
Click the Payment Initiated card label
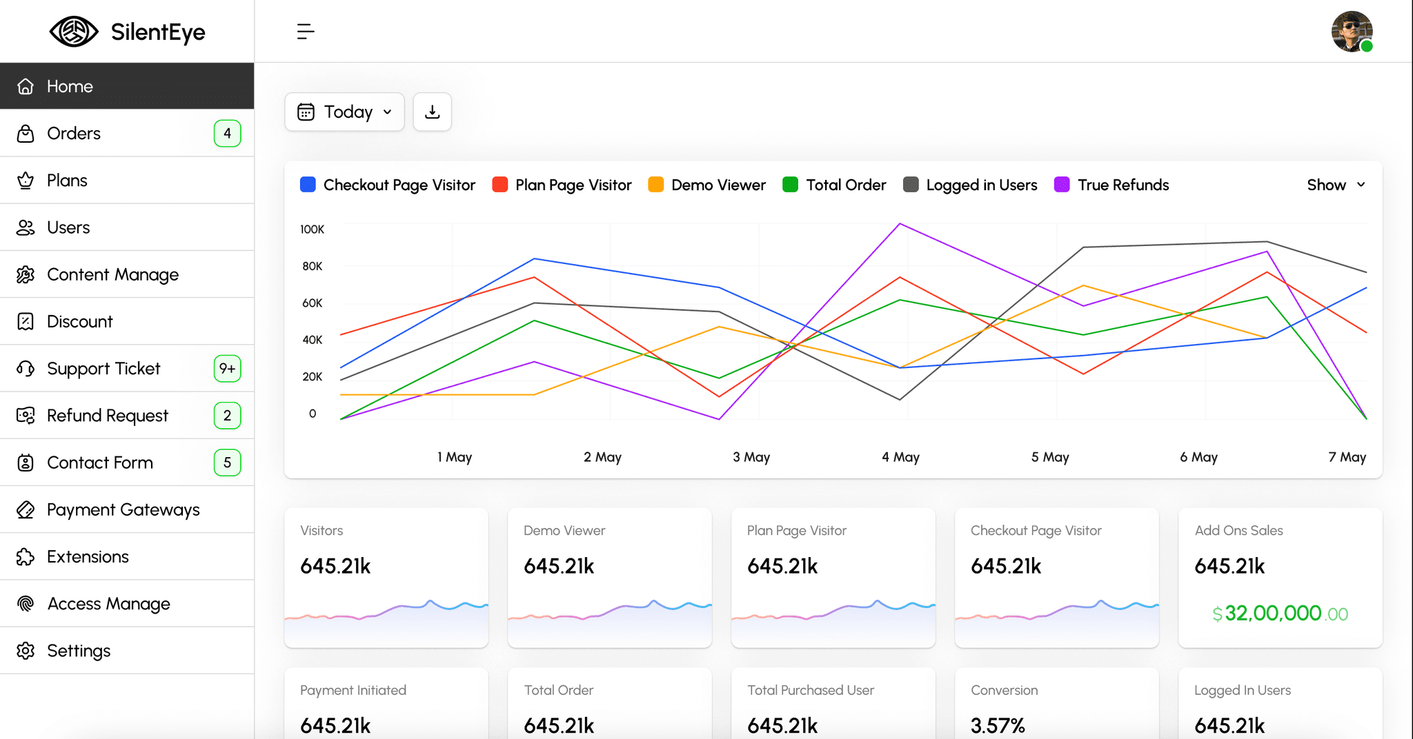coord(353,690)
